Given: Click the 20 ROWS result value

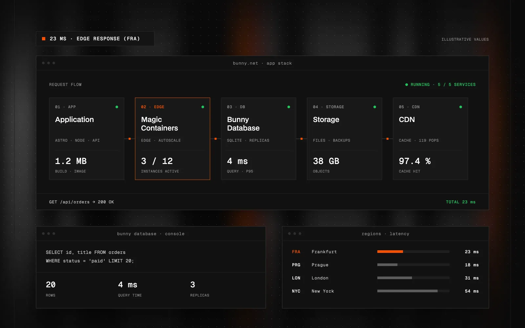Looking at the screenshot, I should (51, 285).
